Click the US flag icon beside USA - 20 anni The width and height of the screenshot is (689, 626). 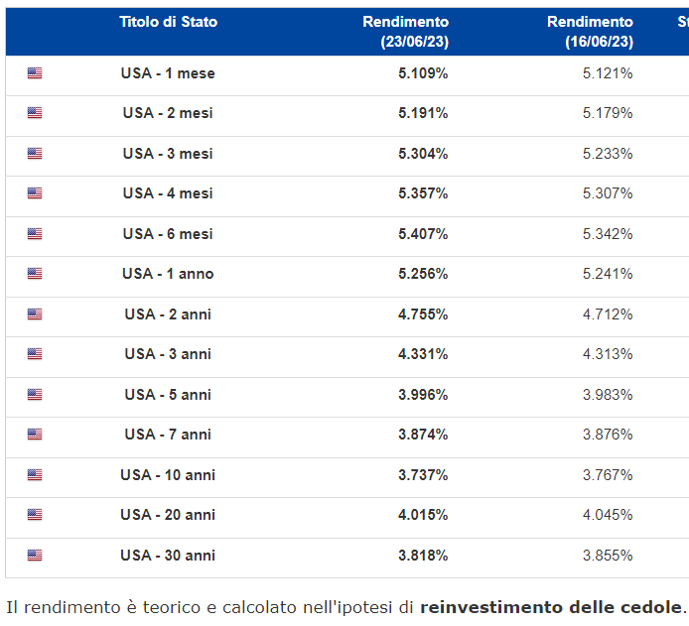(x=35, y=515)
